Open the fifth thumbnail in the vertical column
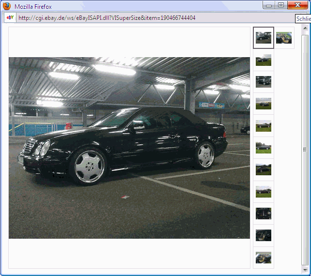 tap(264, 126)
